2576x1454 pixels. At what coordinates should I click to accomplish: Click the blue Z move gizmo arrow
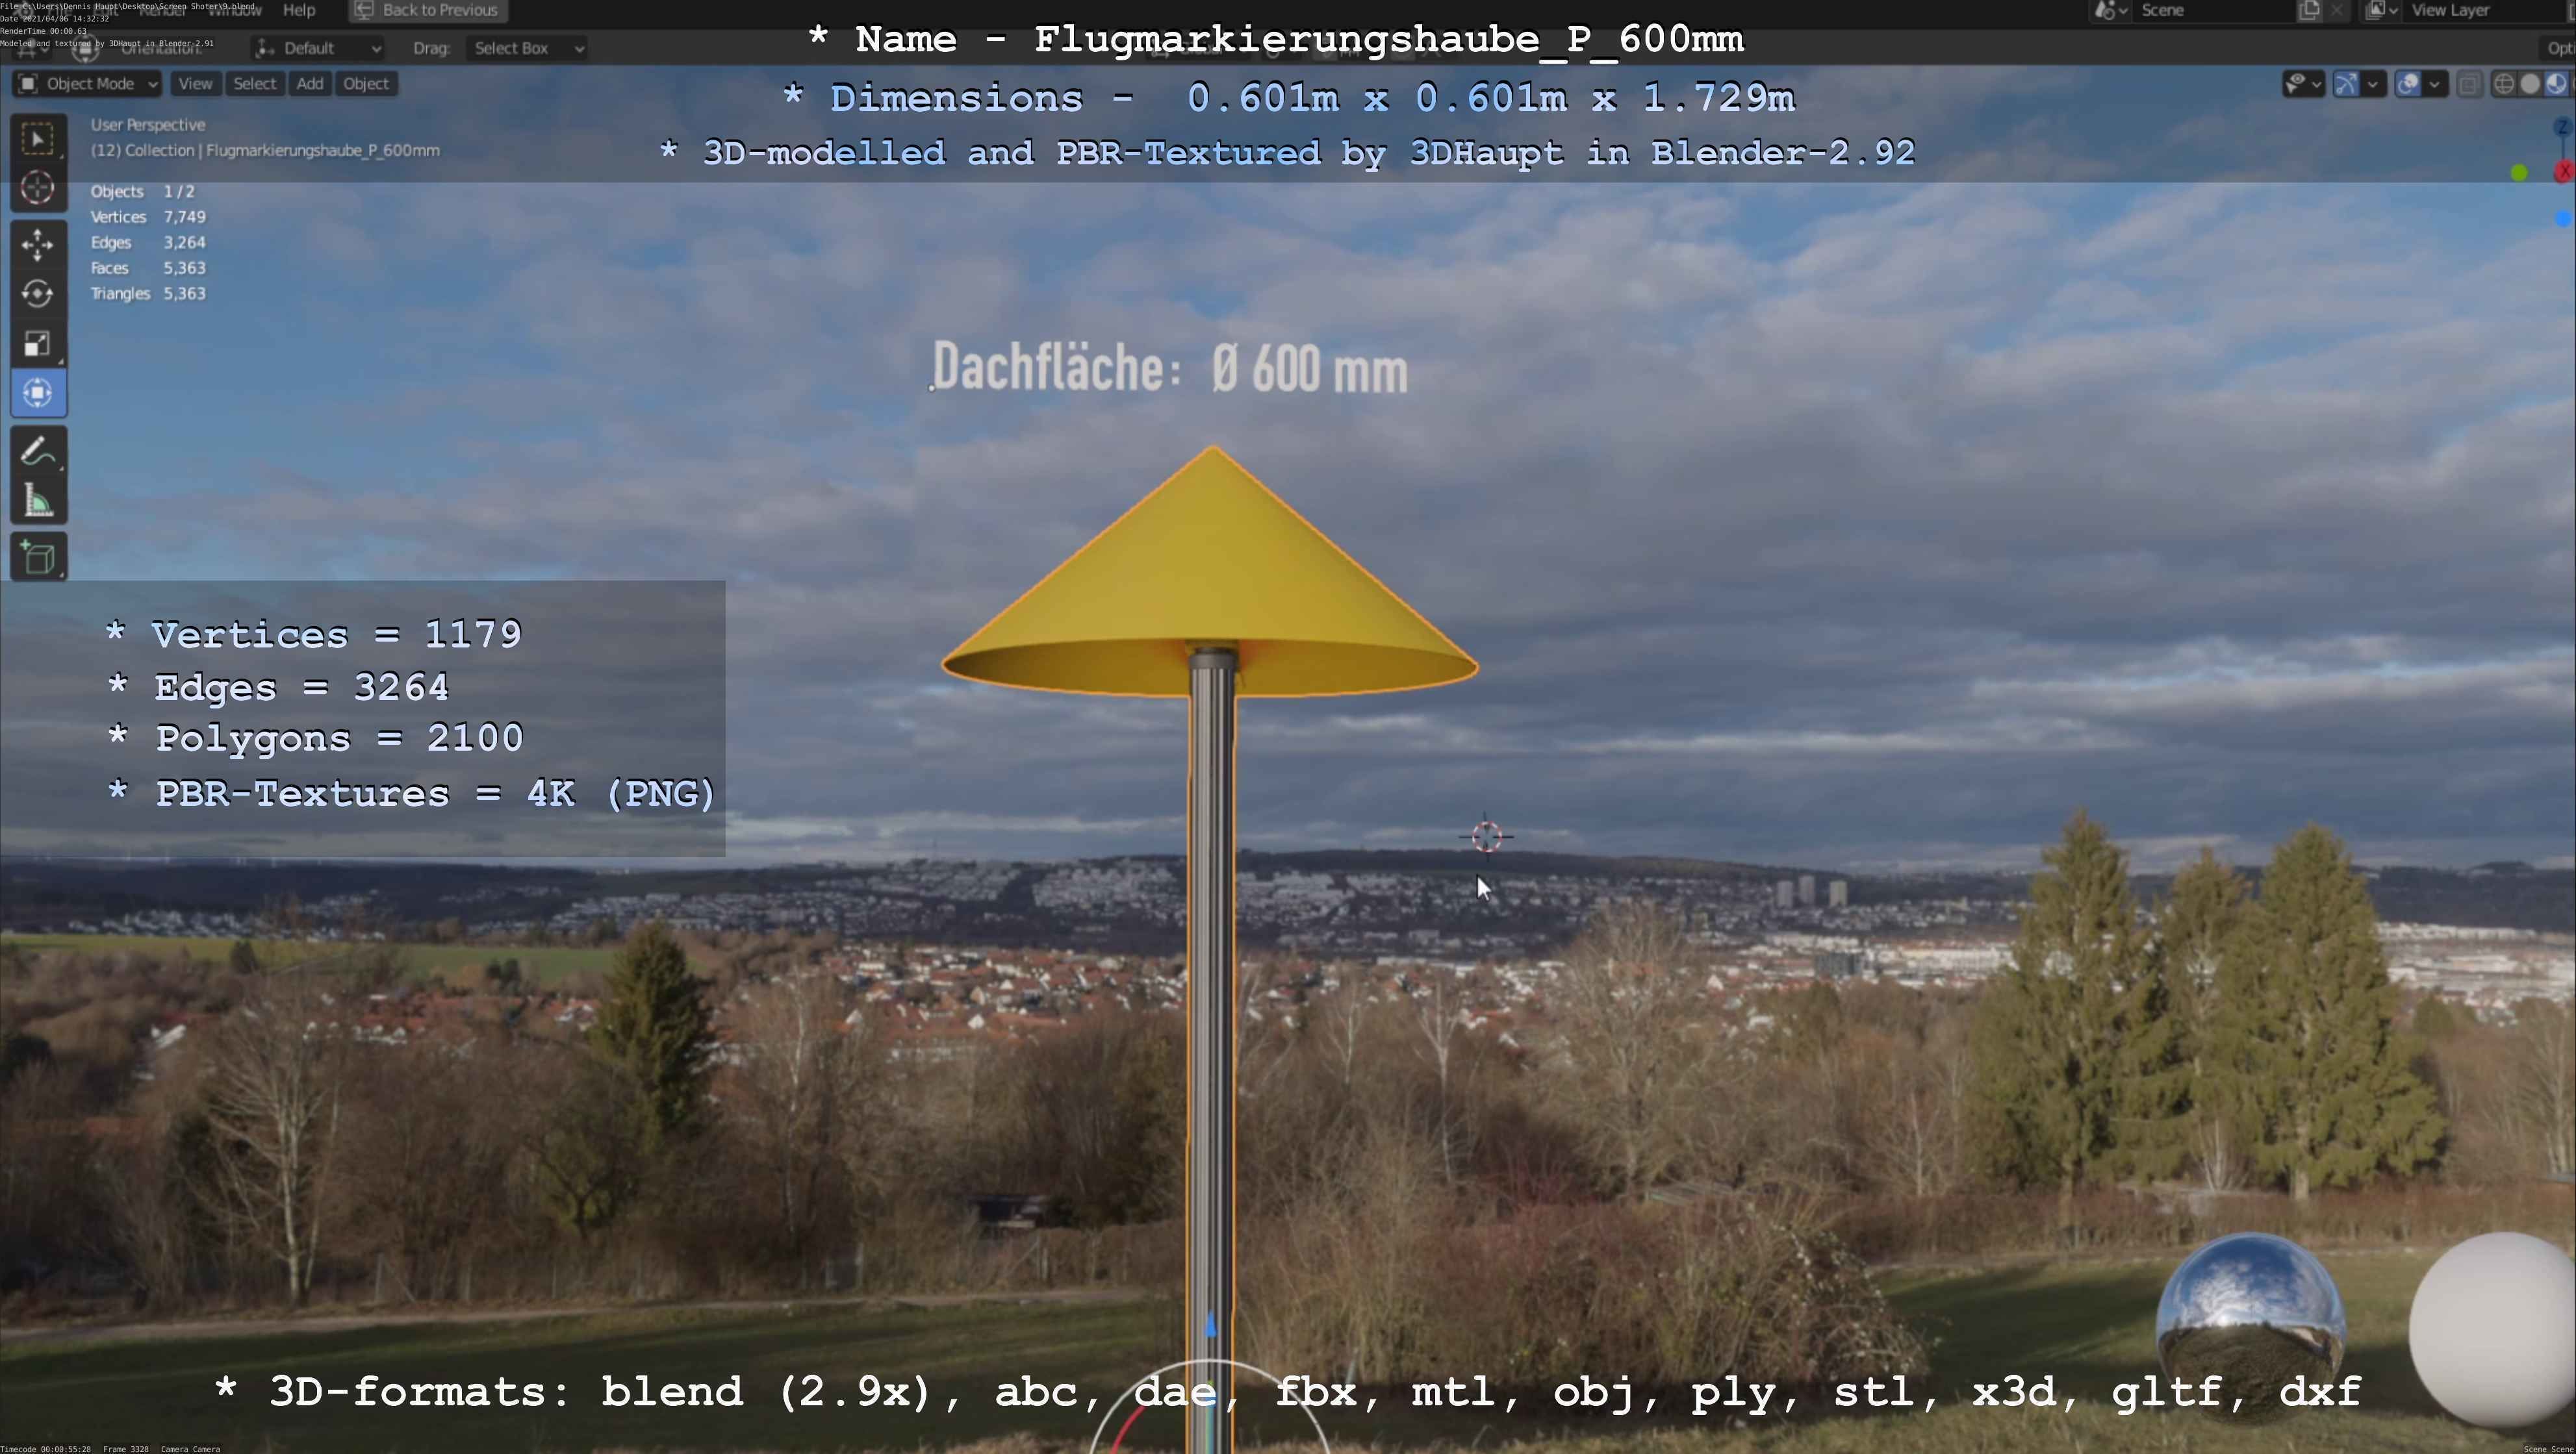[1211, 1325]
